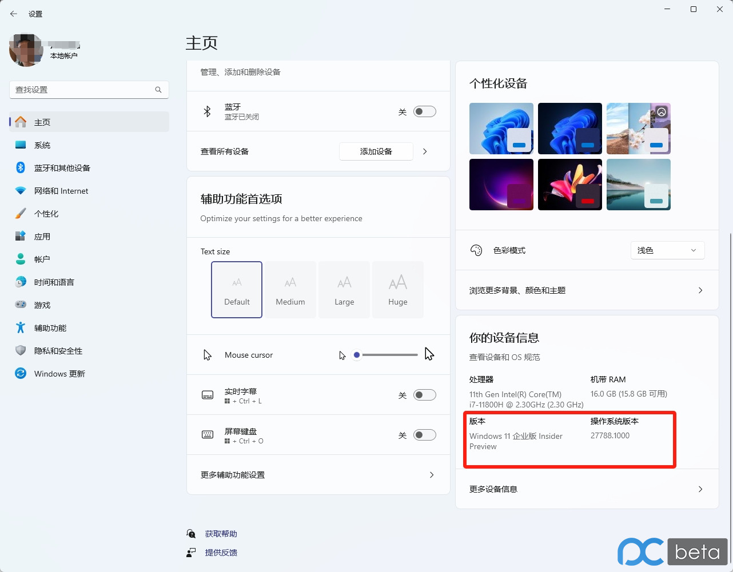Screen dimensions: 733x572
Task: Click the palette icon beside 色彩模式
Action: pyautogui.click(x=476, y=250)
